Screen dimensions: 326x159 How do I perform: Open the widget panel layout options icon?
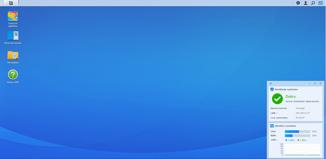point(320,83)
